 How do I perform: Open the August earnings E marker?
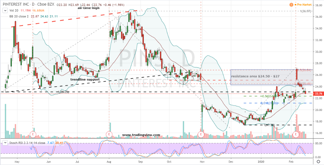(109, 134)
